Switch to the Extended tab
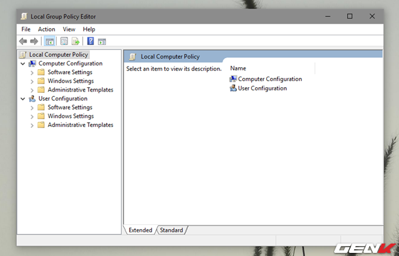 (140, 230)
